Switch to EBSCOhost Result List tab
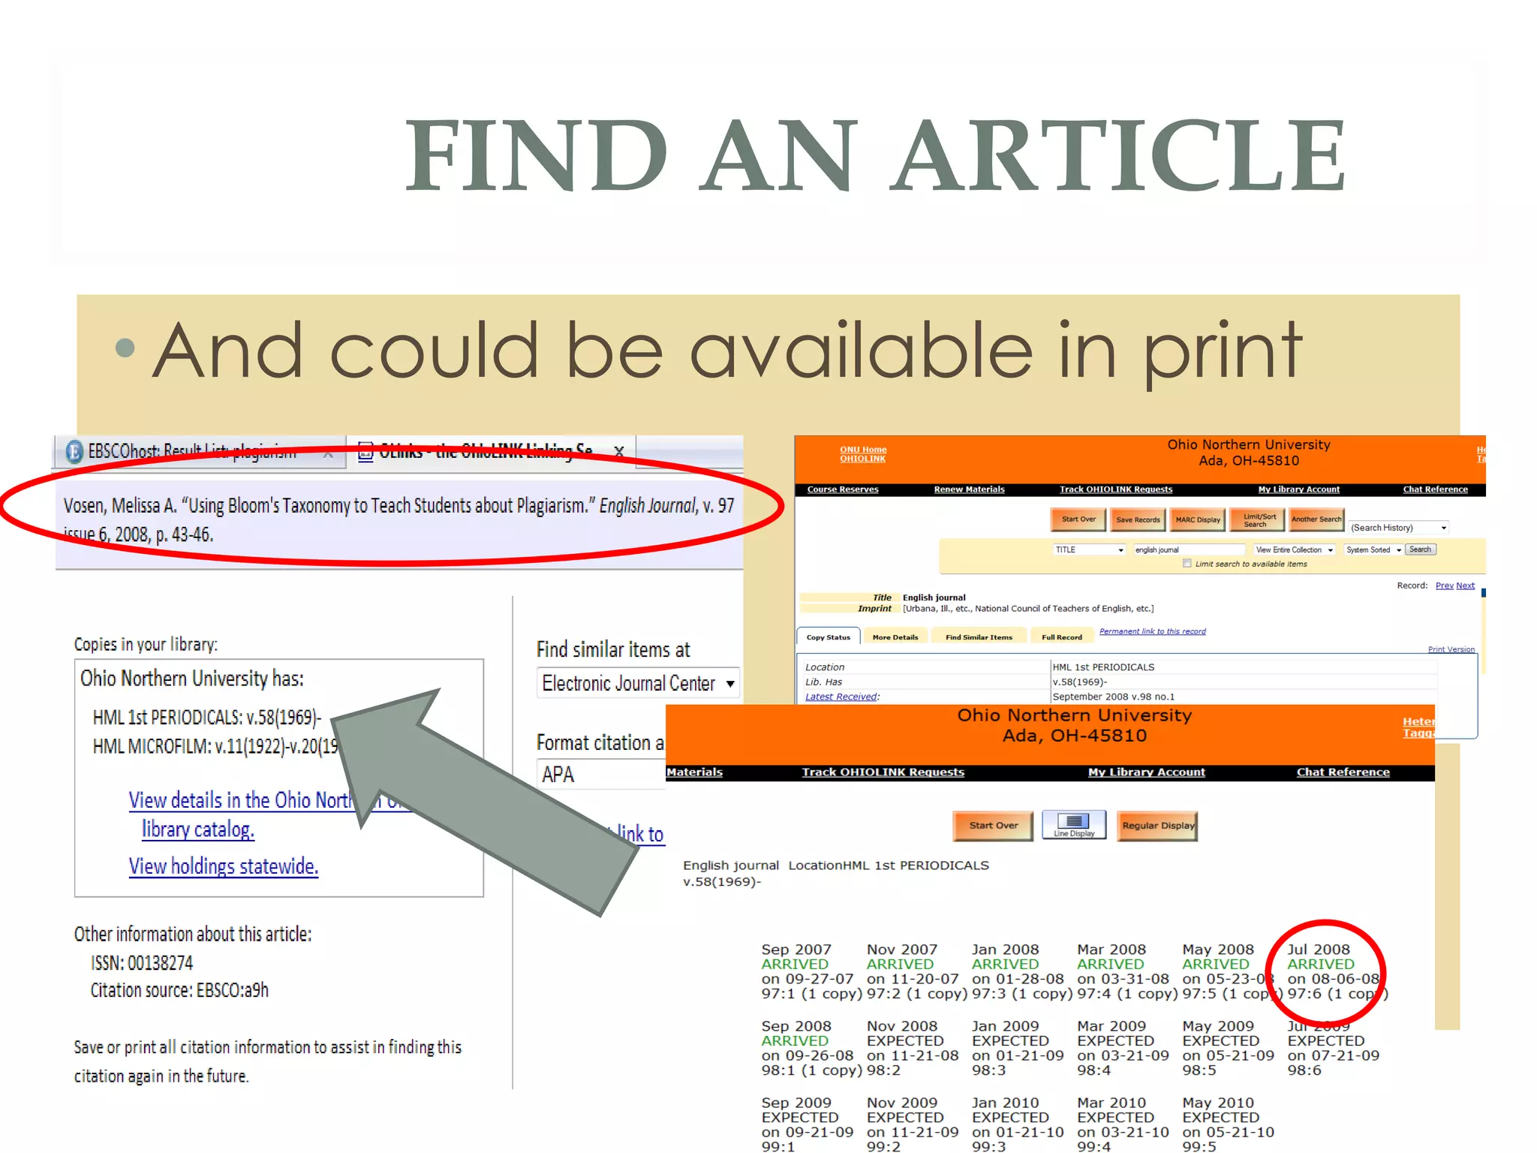 tap(199, 452)
